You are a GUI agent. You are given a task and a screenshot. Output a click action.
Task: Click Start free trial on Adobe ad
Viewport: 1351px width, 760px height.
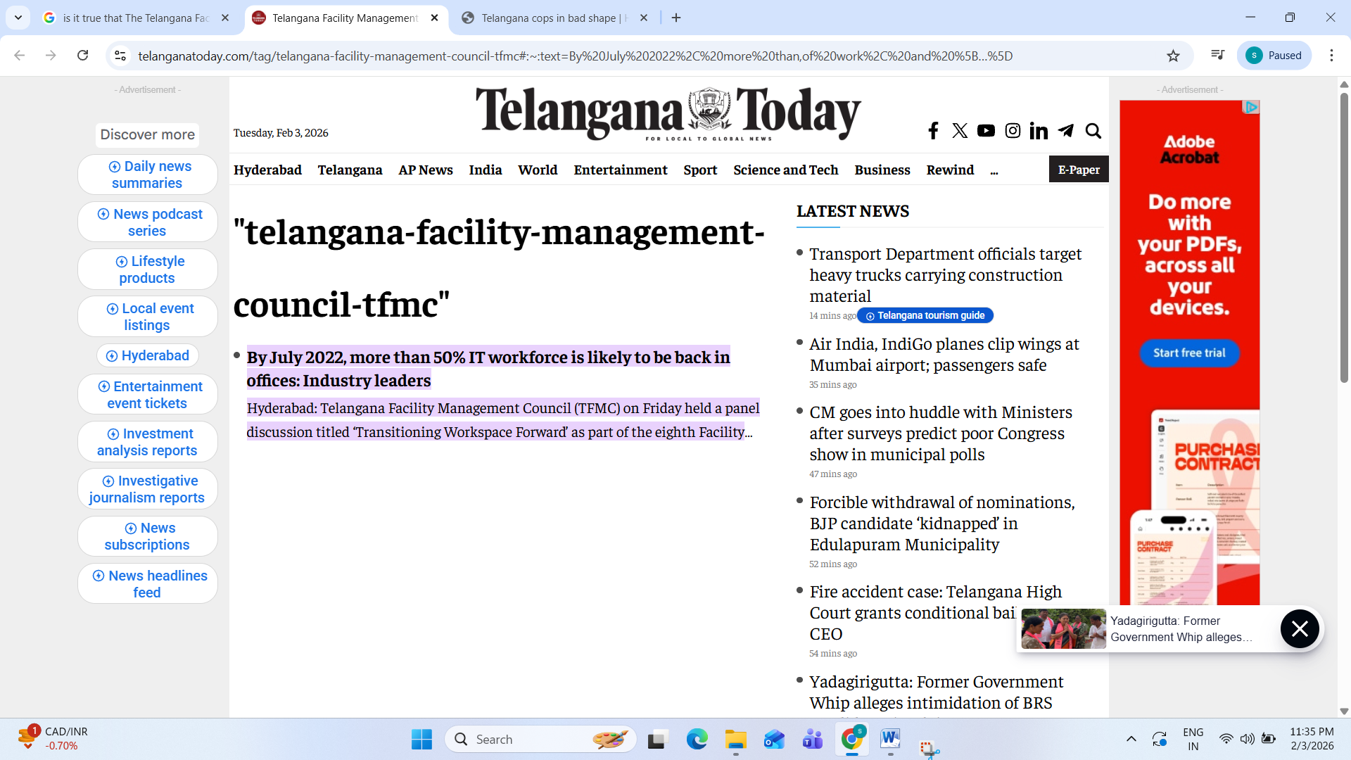1189,353
